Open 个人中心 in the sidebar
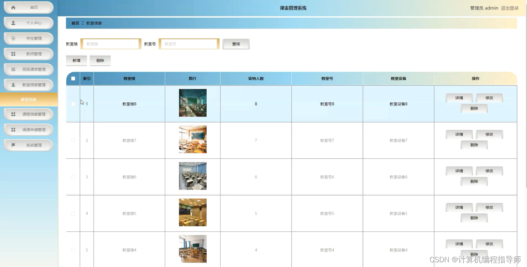This screenshot has width=527, height=267. point(28,23)
